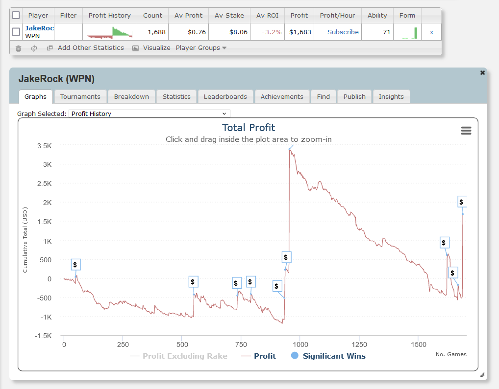Remove the row using the x link
The width and height of the screenshot is (499, 389).
431,32
